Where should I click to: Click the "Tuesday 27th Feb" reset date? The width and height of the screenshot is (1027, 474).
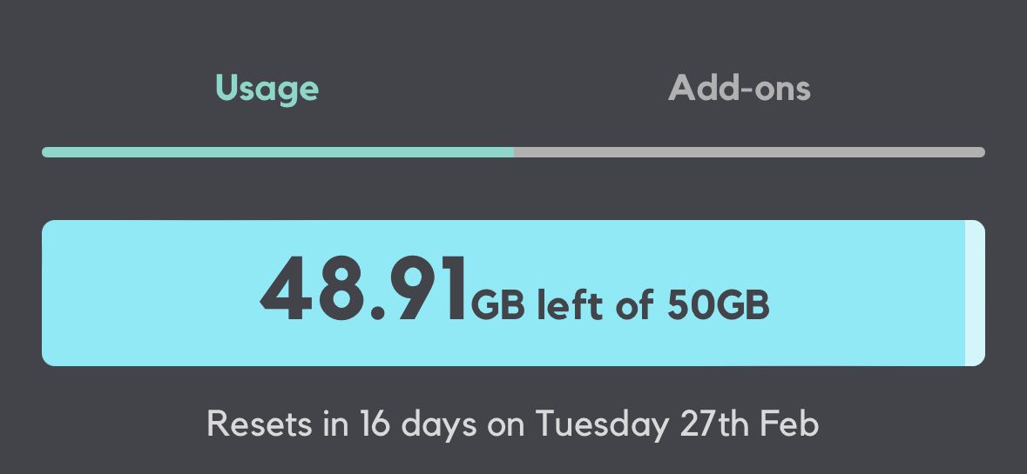pos(677,424)
